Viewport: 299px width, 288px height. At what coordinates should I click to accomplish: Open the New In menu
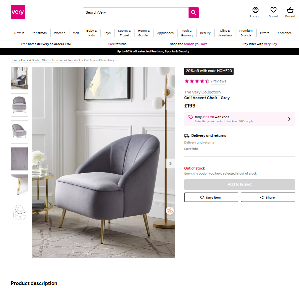[19, 33]
